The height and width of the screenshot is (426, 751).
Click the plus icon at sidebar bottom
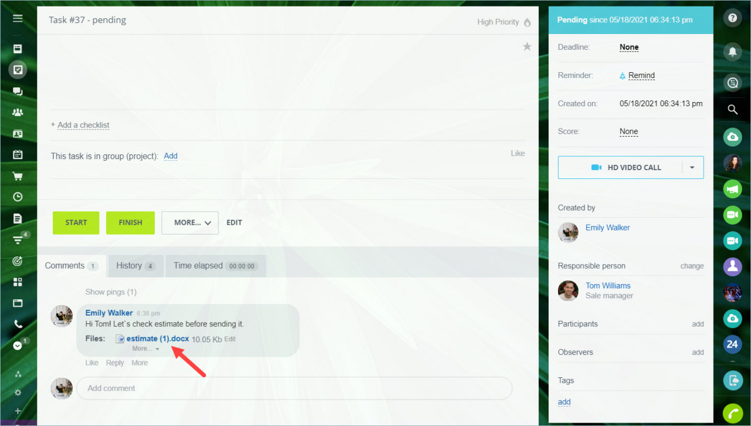click(x=18, y=411)
